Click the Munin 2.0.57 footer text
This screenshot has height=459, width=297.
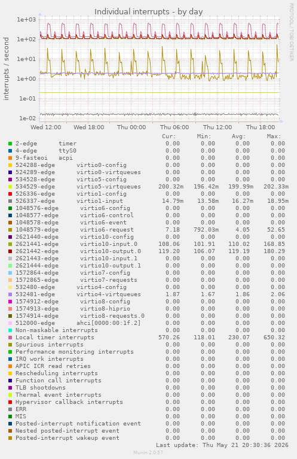click(x=148, y=452)
